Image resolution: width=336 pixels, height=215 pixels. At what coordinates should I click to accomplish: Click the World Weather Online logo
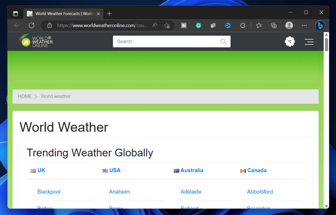(35, 41)
